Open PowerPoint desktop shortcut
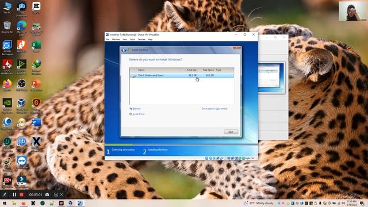Viewport: 368px width, 207px height. tap(36, 85)
